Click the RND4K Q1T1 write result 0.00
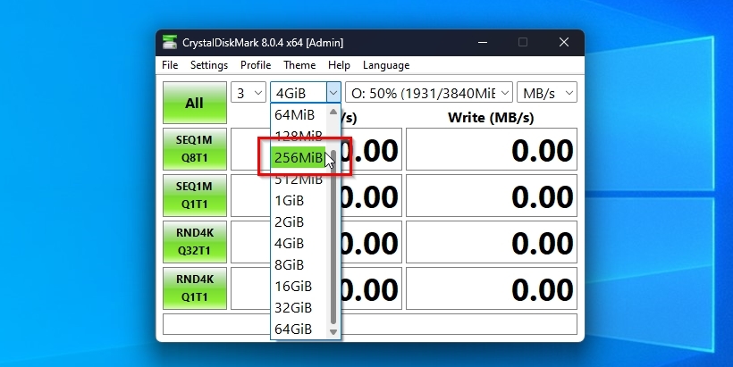The image size is (733, 367). pos(492,288)
